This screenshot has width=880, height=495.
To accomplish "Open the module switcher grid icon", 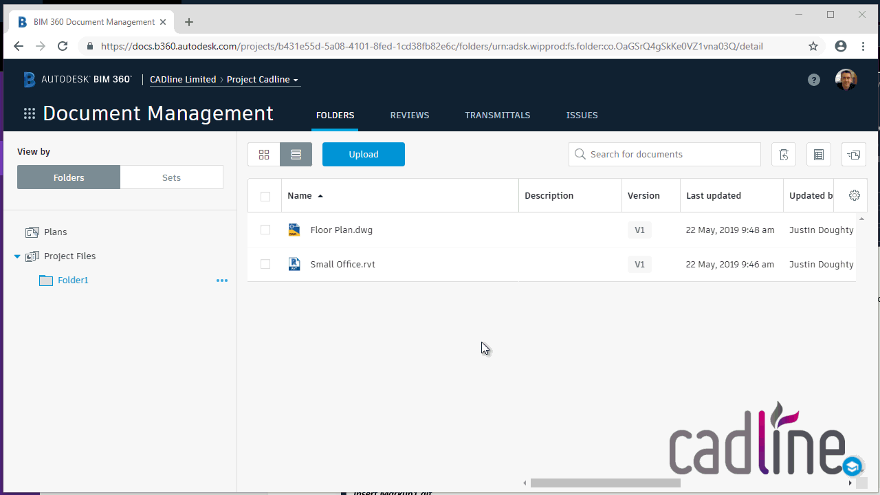I will 30,114.
